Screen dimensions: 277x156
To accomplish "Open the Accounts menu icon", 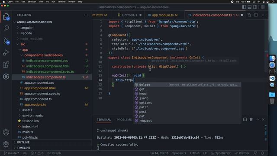I will click(x=6, y=132).
